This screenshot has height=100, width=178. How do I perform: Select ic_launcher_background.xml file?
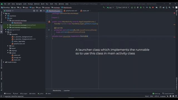tap(23, 37)
